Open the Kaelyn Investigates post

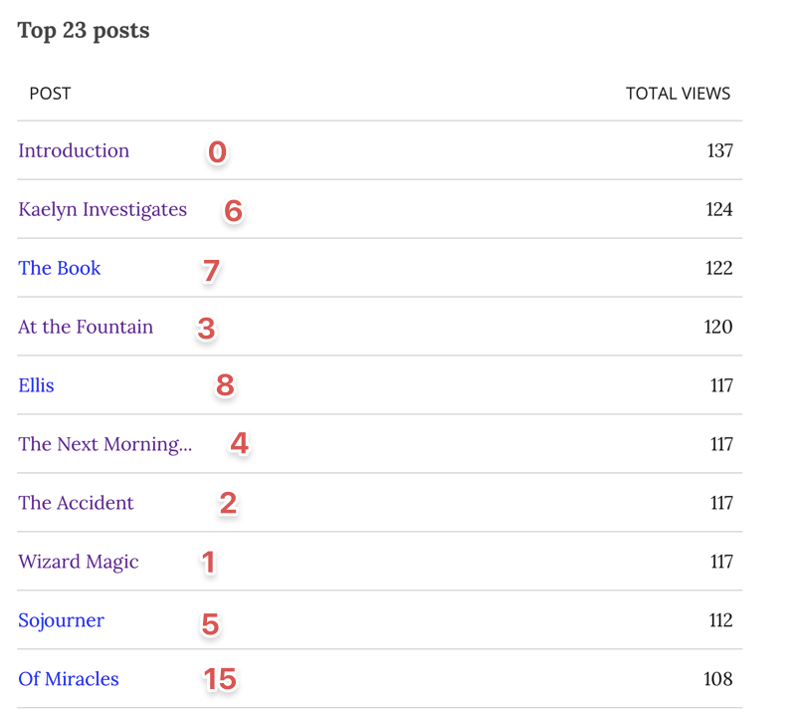tap(102, 210)
